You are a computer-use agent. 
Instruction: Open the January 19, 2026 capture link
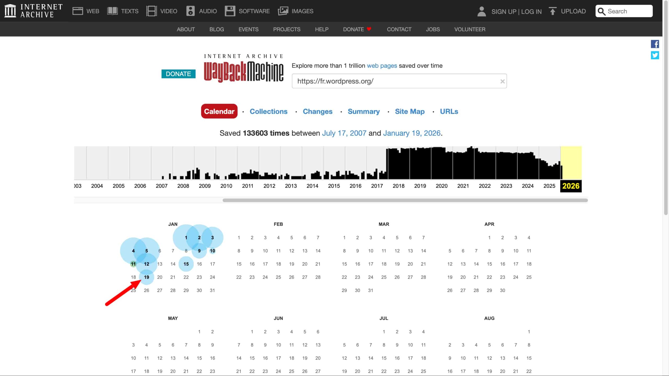click(412, 133)
